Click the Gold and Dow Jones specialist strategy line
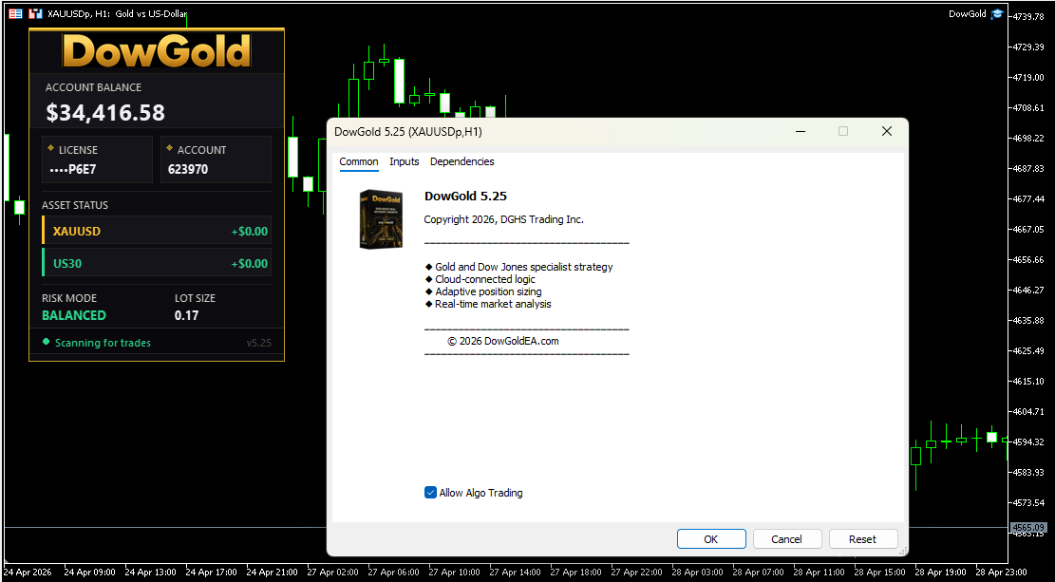 pyautogui.click(x=518, y=267)
